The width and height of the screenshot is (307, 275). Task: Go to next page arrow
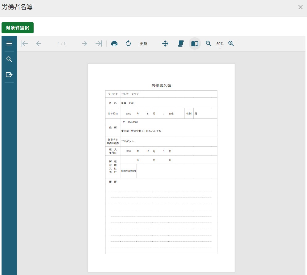[x=84, y=44]
